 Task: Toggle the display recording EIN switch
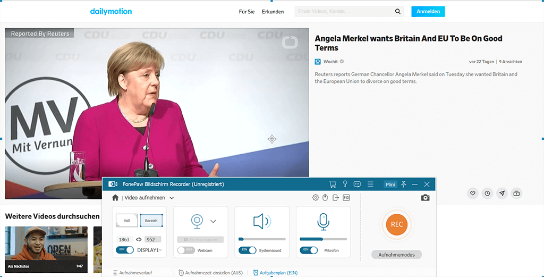click(x=125, y=250)
